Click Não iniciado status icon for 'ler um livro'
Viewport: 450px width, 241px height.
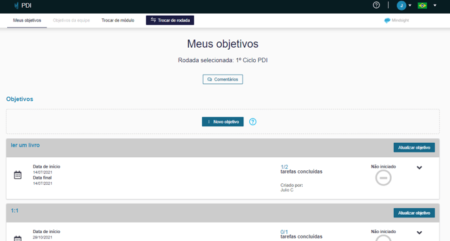tap(383, 178)
